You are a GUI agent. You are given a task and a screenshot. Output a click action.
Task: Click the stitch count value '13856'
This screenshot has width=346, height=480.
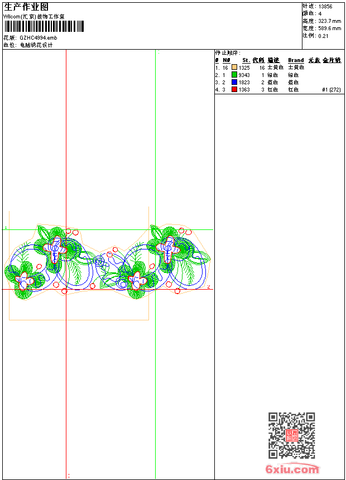tap(325, 6)
